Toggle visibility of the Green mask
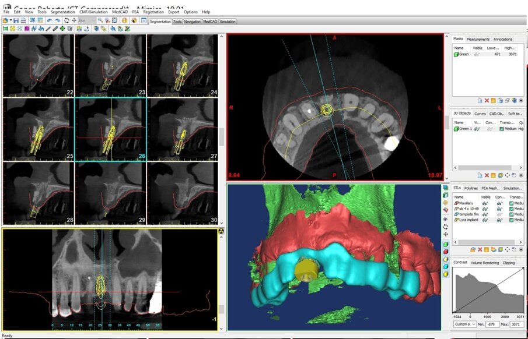 click(478, 54)
